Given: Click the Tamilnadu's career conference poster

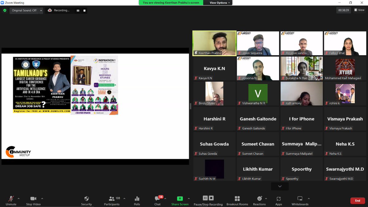Looking at the screenshot, I should click(41, 85).
